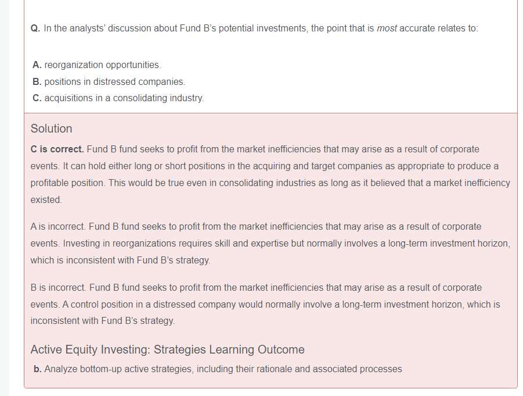Click the gray left margin strip
The height and width of the screenshot is (396, 523).
click(5, 198)
